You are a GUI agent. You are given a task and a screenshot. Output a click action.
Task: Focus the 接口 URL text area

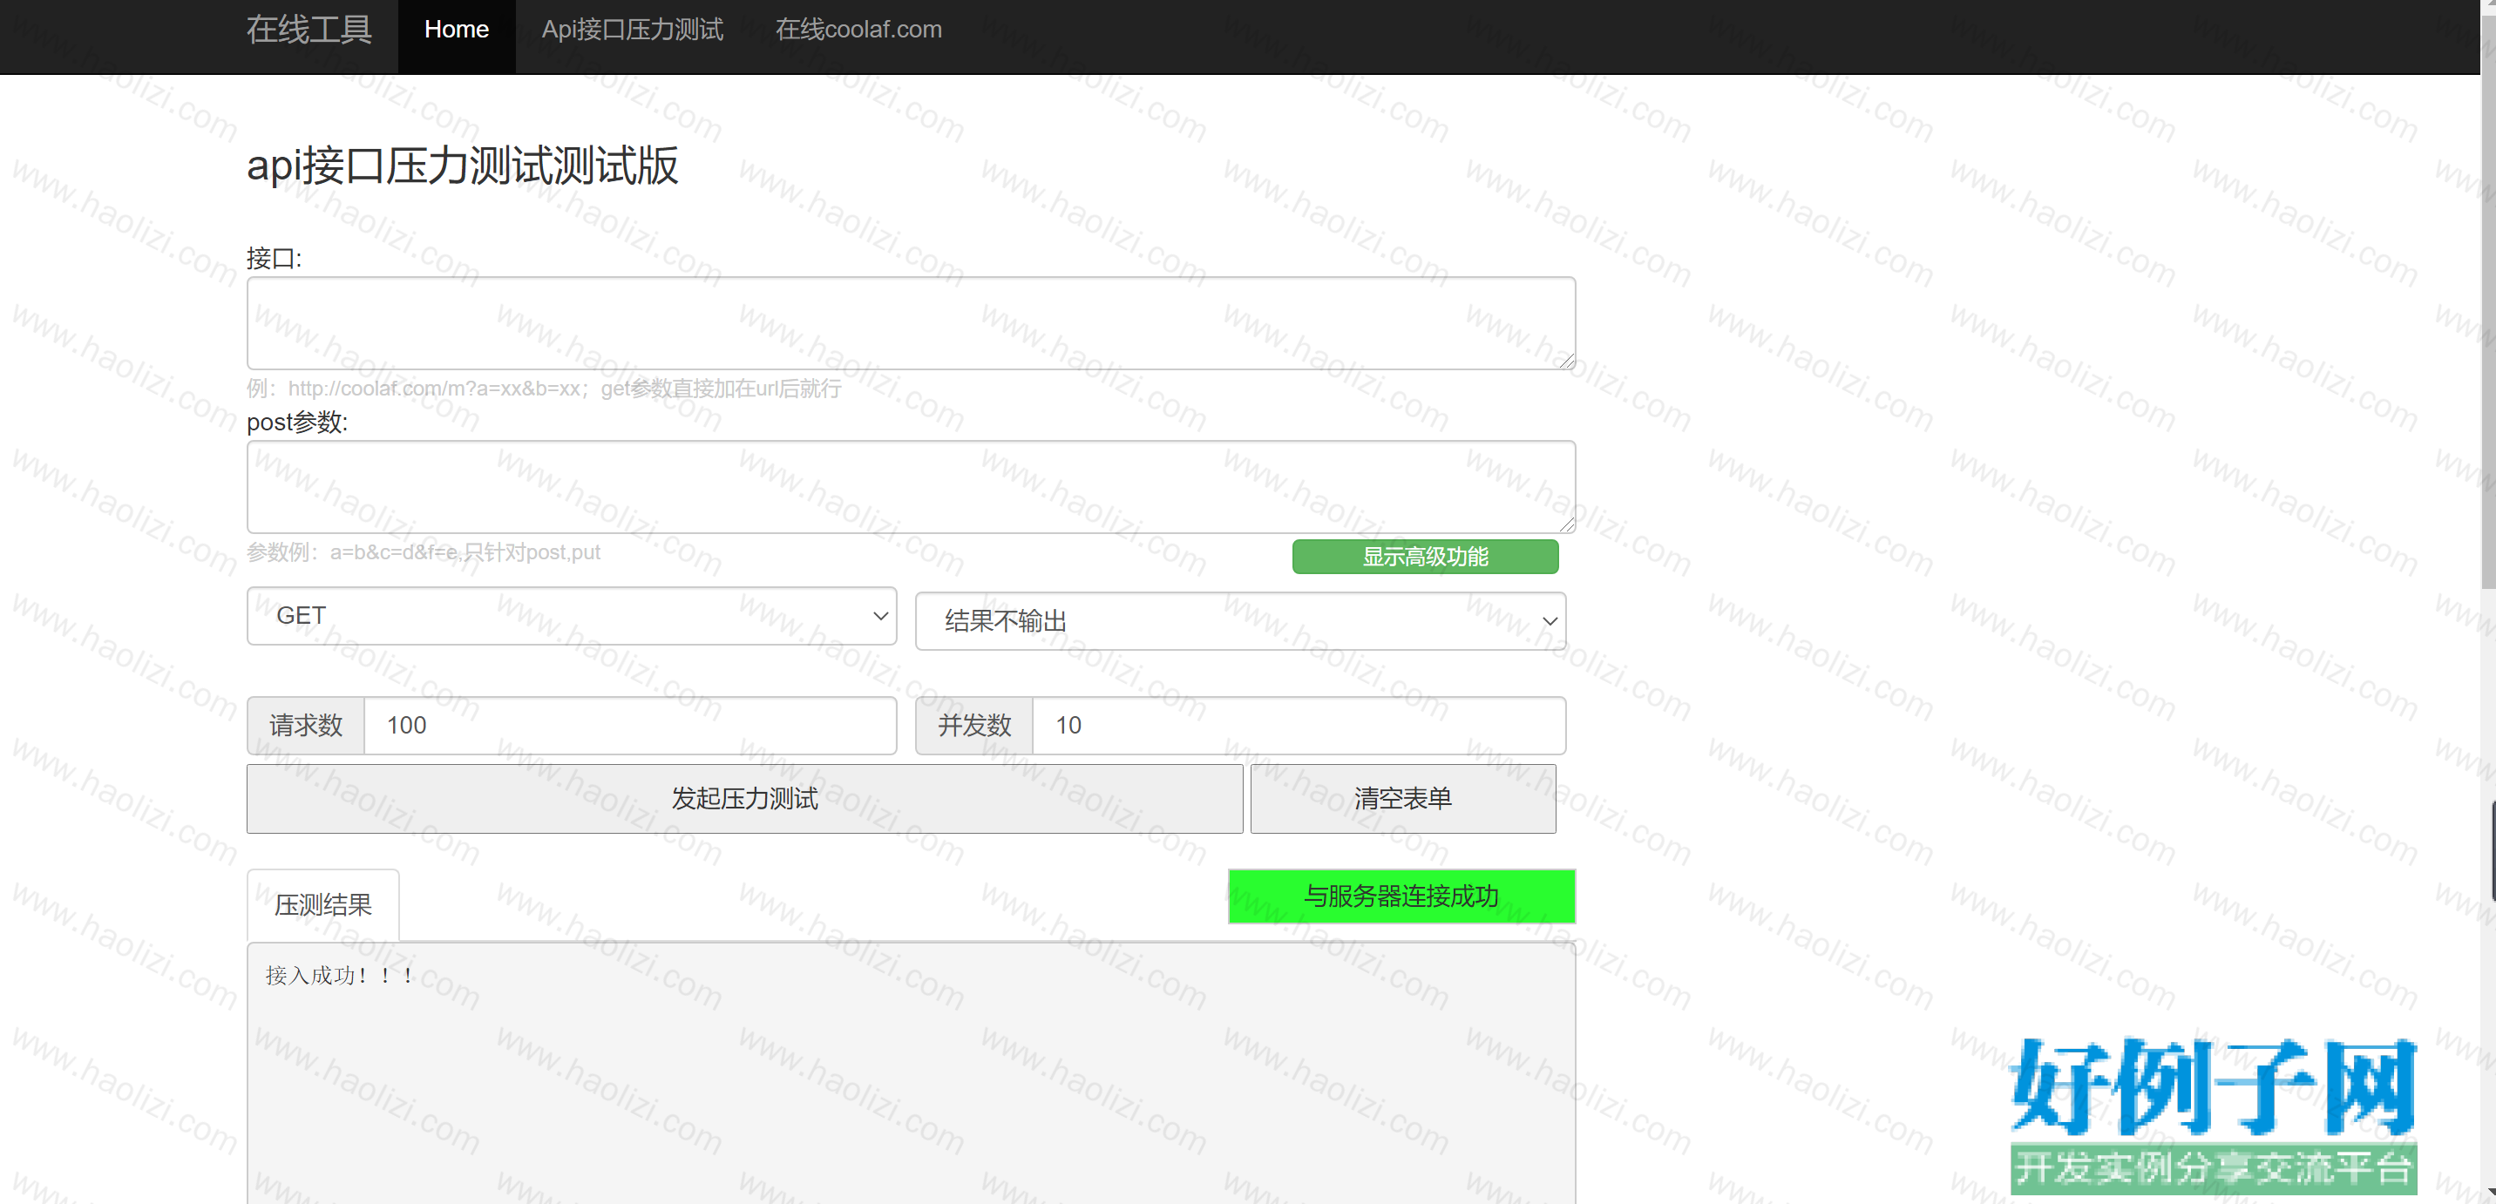click(911, 323)
